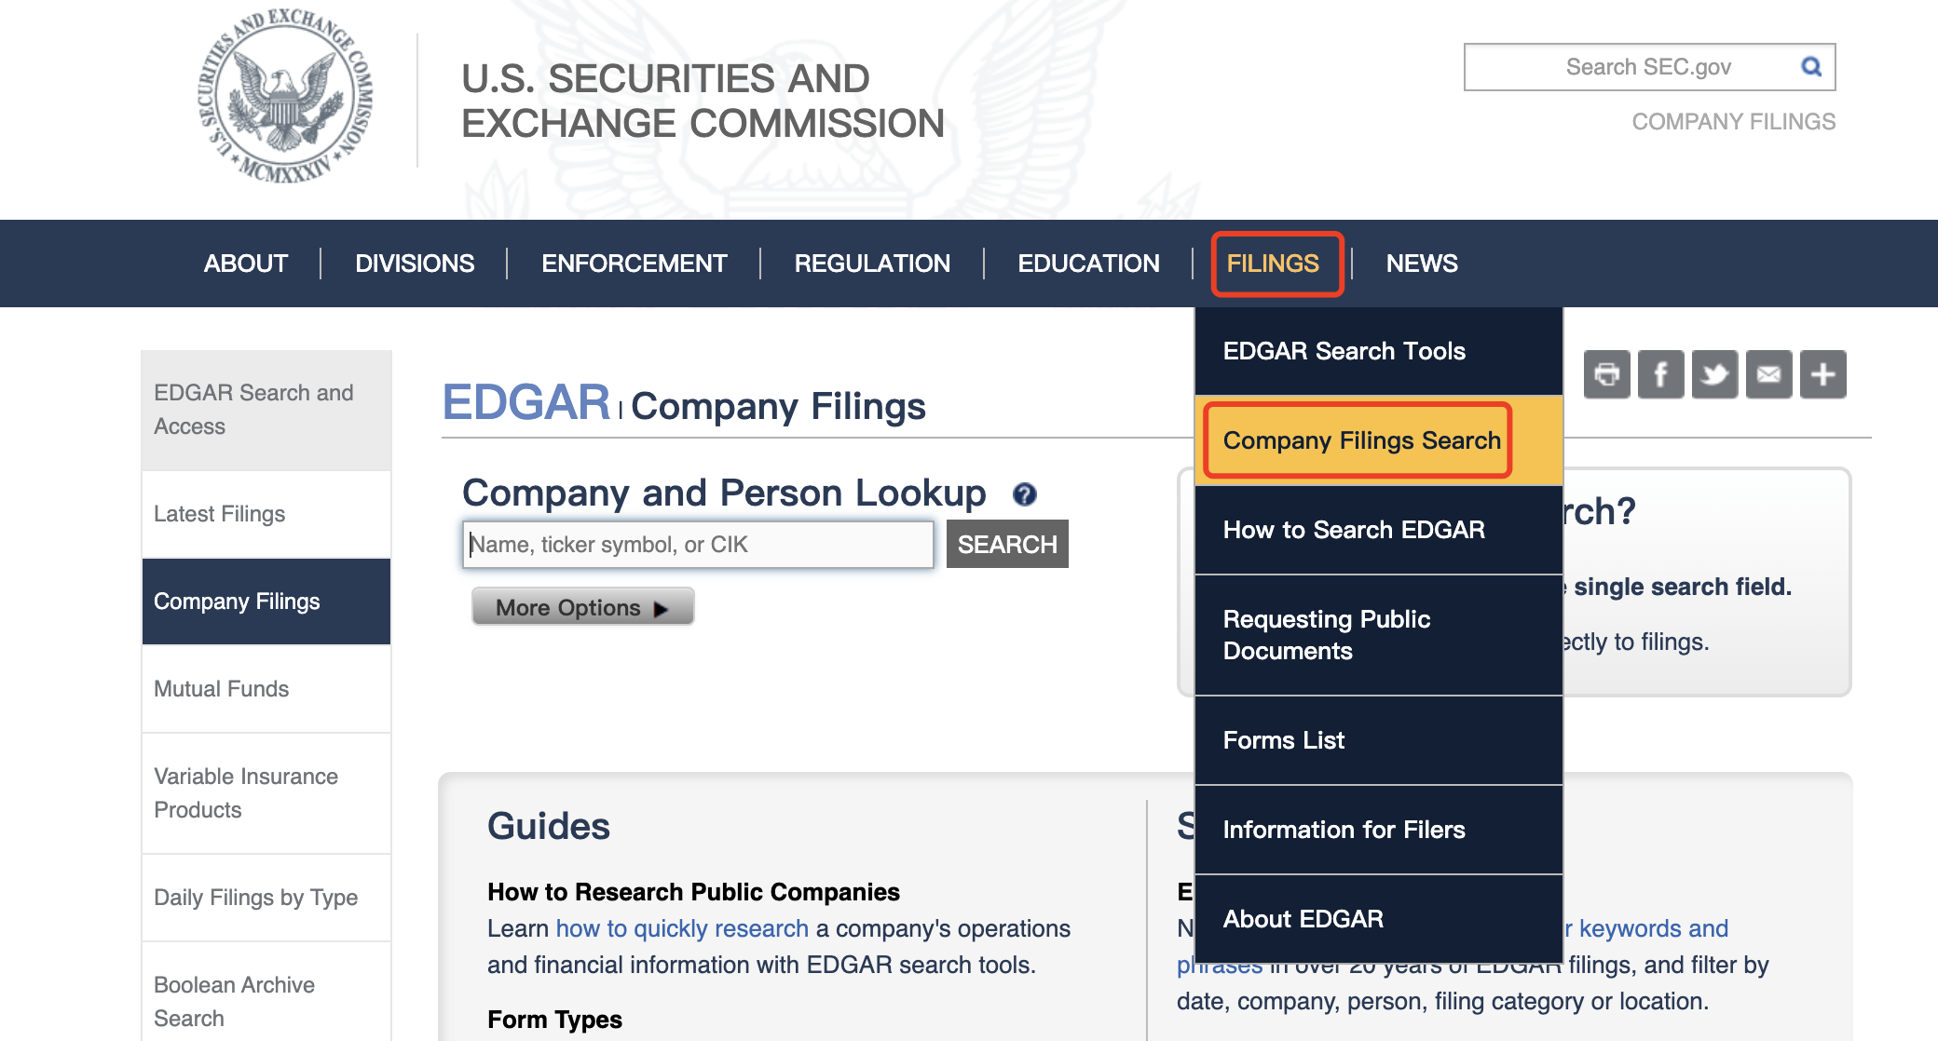
Task: Follow the 'how to quickly research' link
Action: point(682,928)
